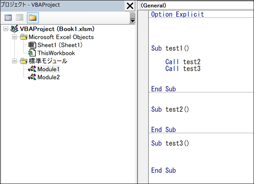Click the Sub test2() line
Image resolution: width=254 pixels, height=184 pixels.
point(170,109)
